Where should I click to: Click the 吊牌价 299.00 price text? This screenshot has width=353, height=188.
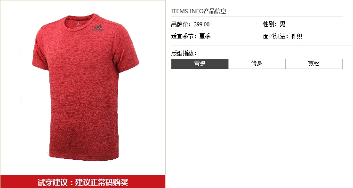coord(190,24)
